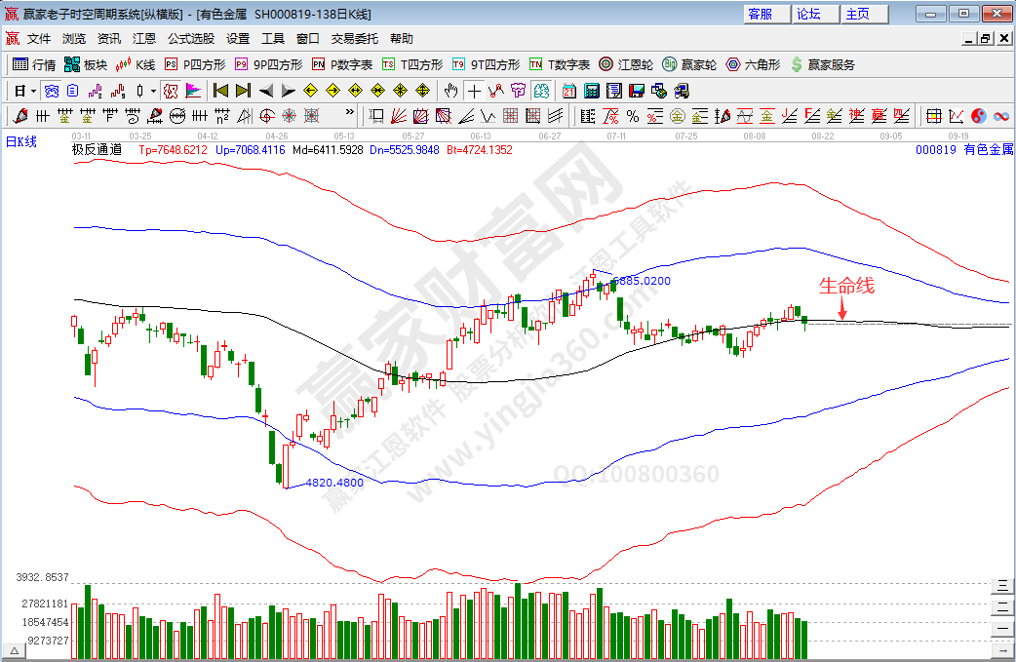The height and width of the screenshot is (662, 1016).
Task: Open the 交易委托 menu
Action: [355, 39]
